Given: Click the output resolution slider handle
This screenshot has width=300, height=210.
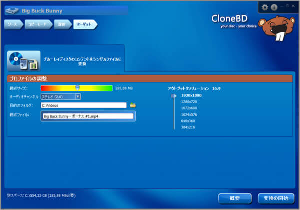Looking at the screenshot, I should 174,96.
